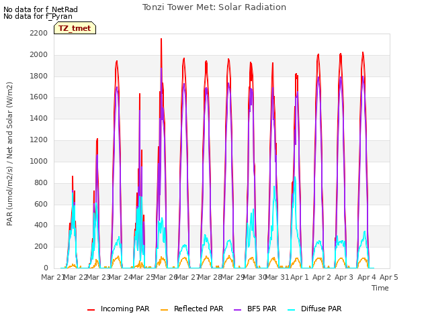
Task: Click the Diffuse PAR cyan legend swatch
Action: 292,310
